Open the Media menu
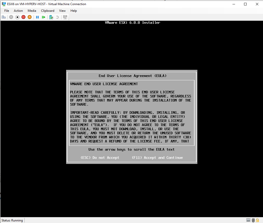Screen dimensions: 263x223 pos(32,11)
